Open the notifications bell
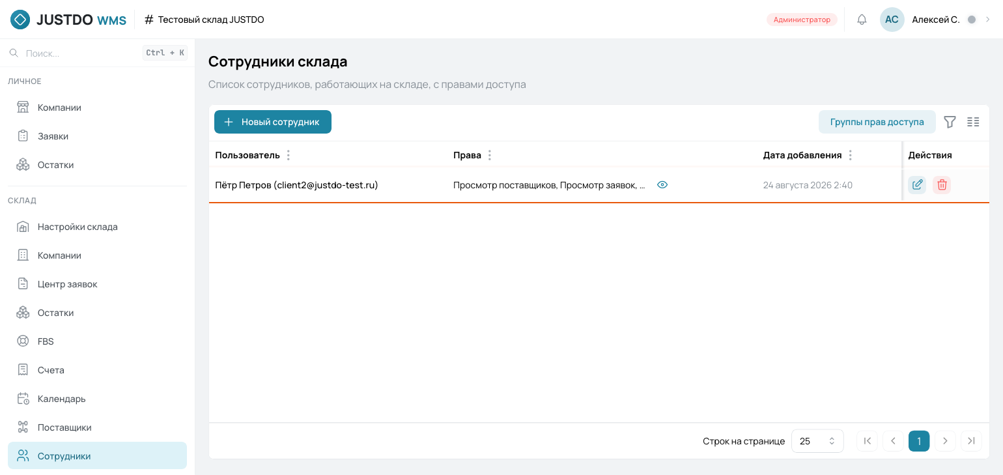Image resolution: width=1003 pixels, height=475 pixels. click(862, 20)
